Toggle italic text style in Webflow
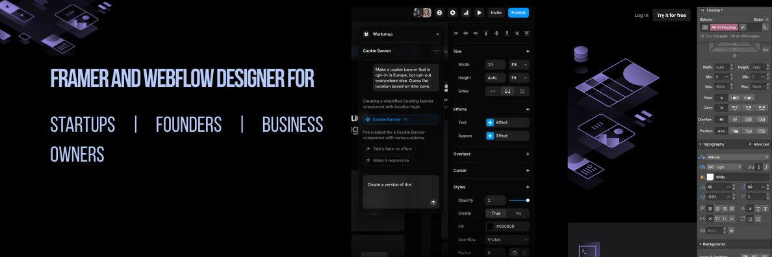The height and width of the screenshot is (257, 772). (x=766, y=167)
